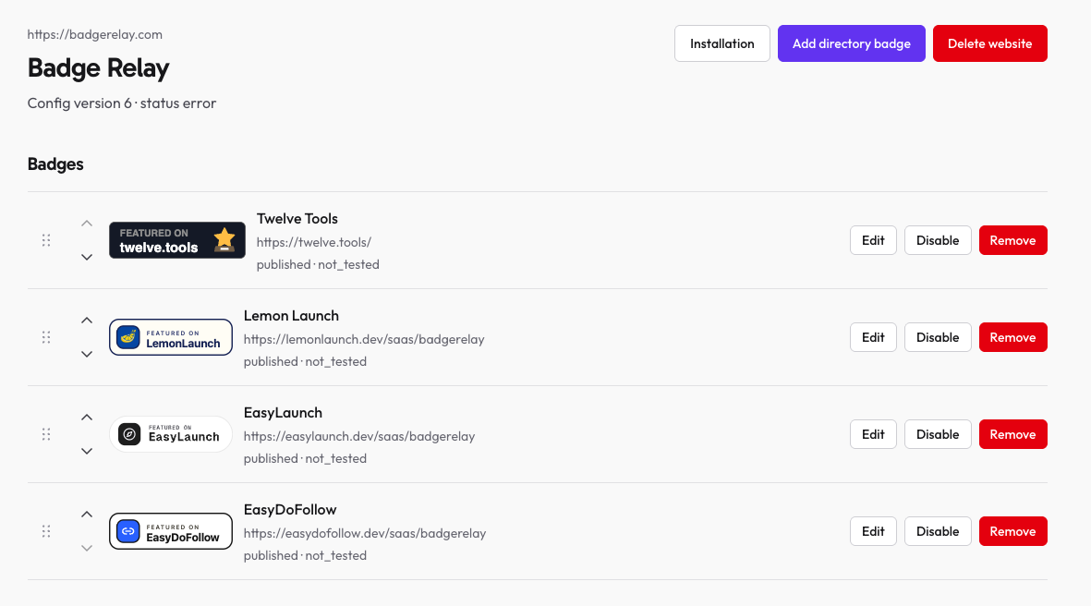1091x606 pixels.
Task: Edit the Lemon Launch badge
Action: 873,337
